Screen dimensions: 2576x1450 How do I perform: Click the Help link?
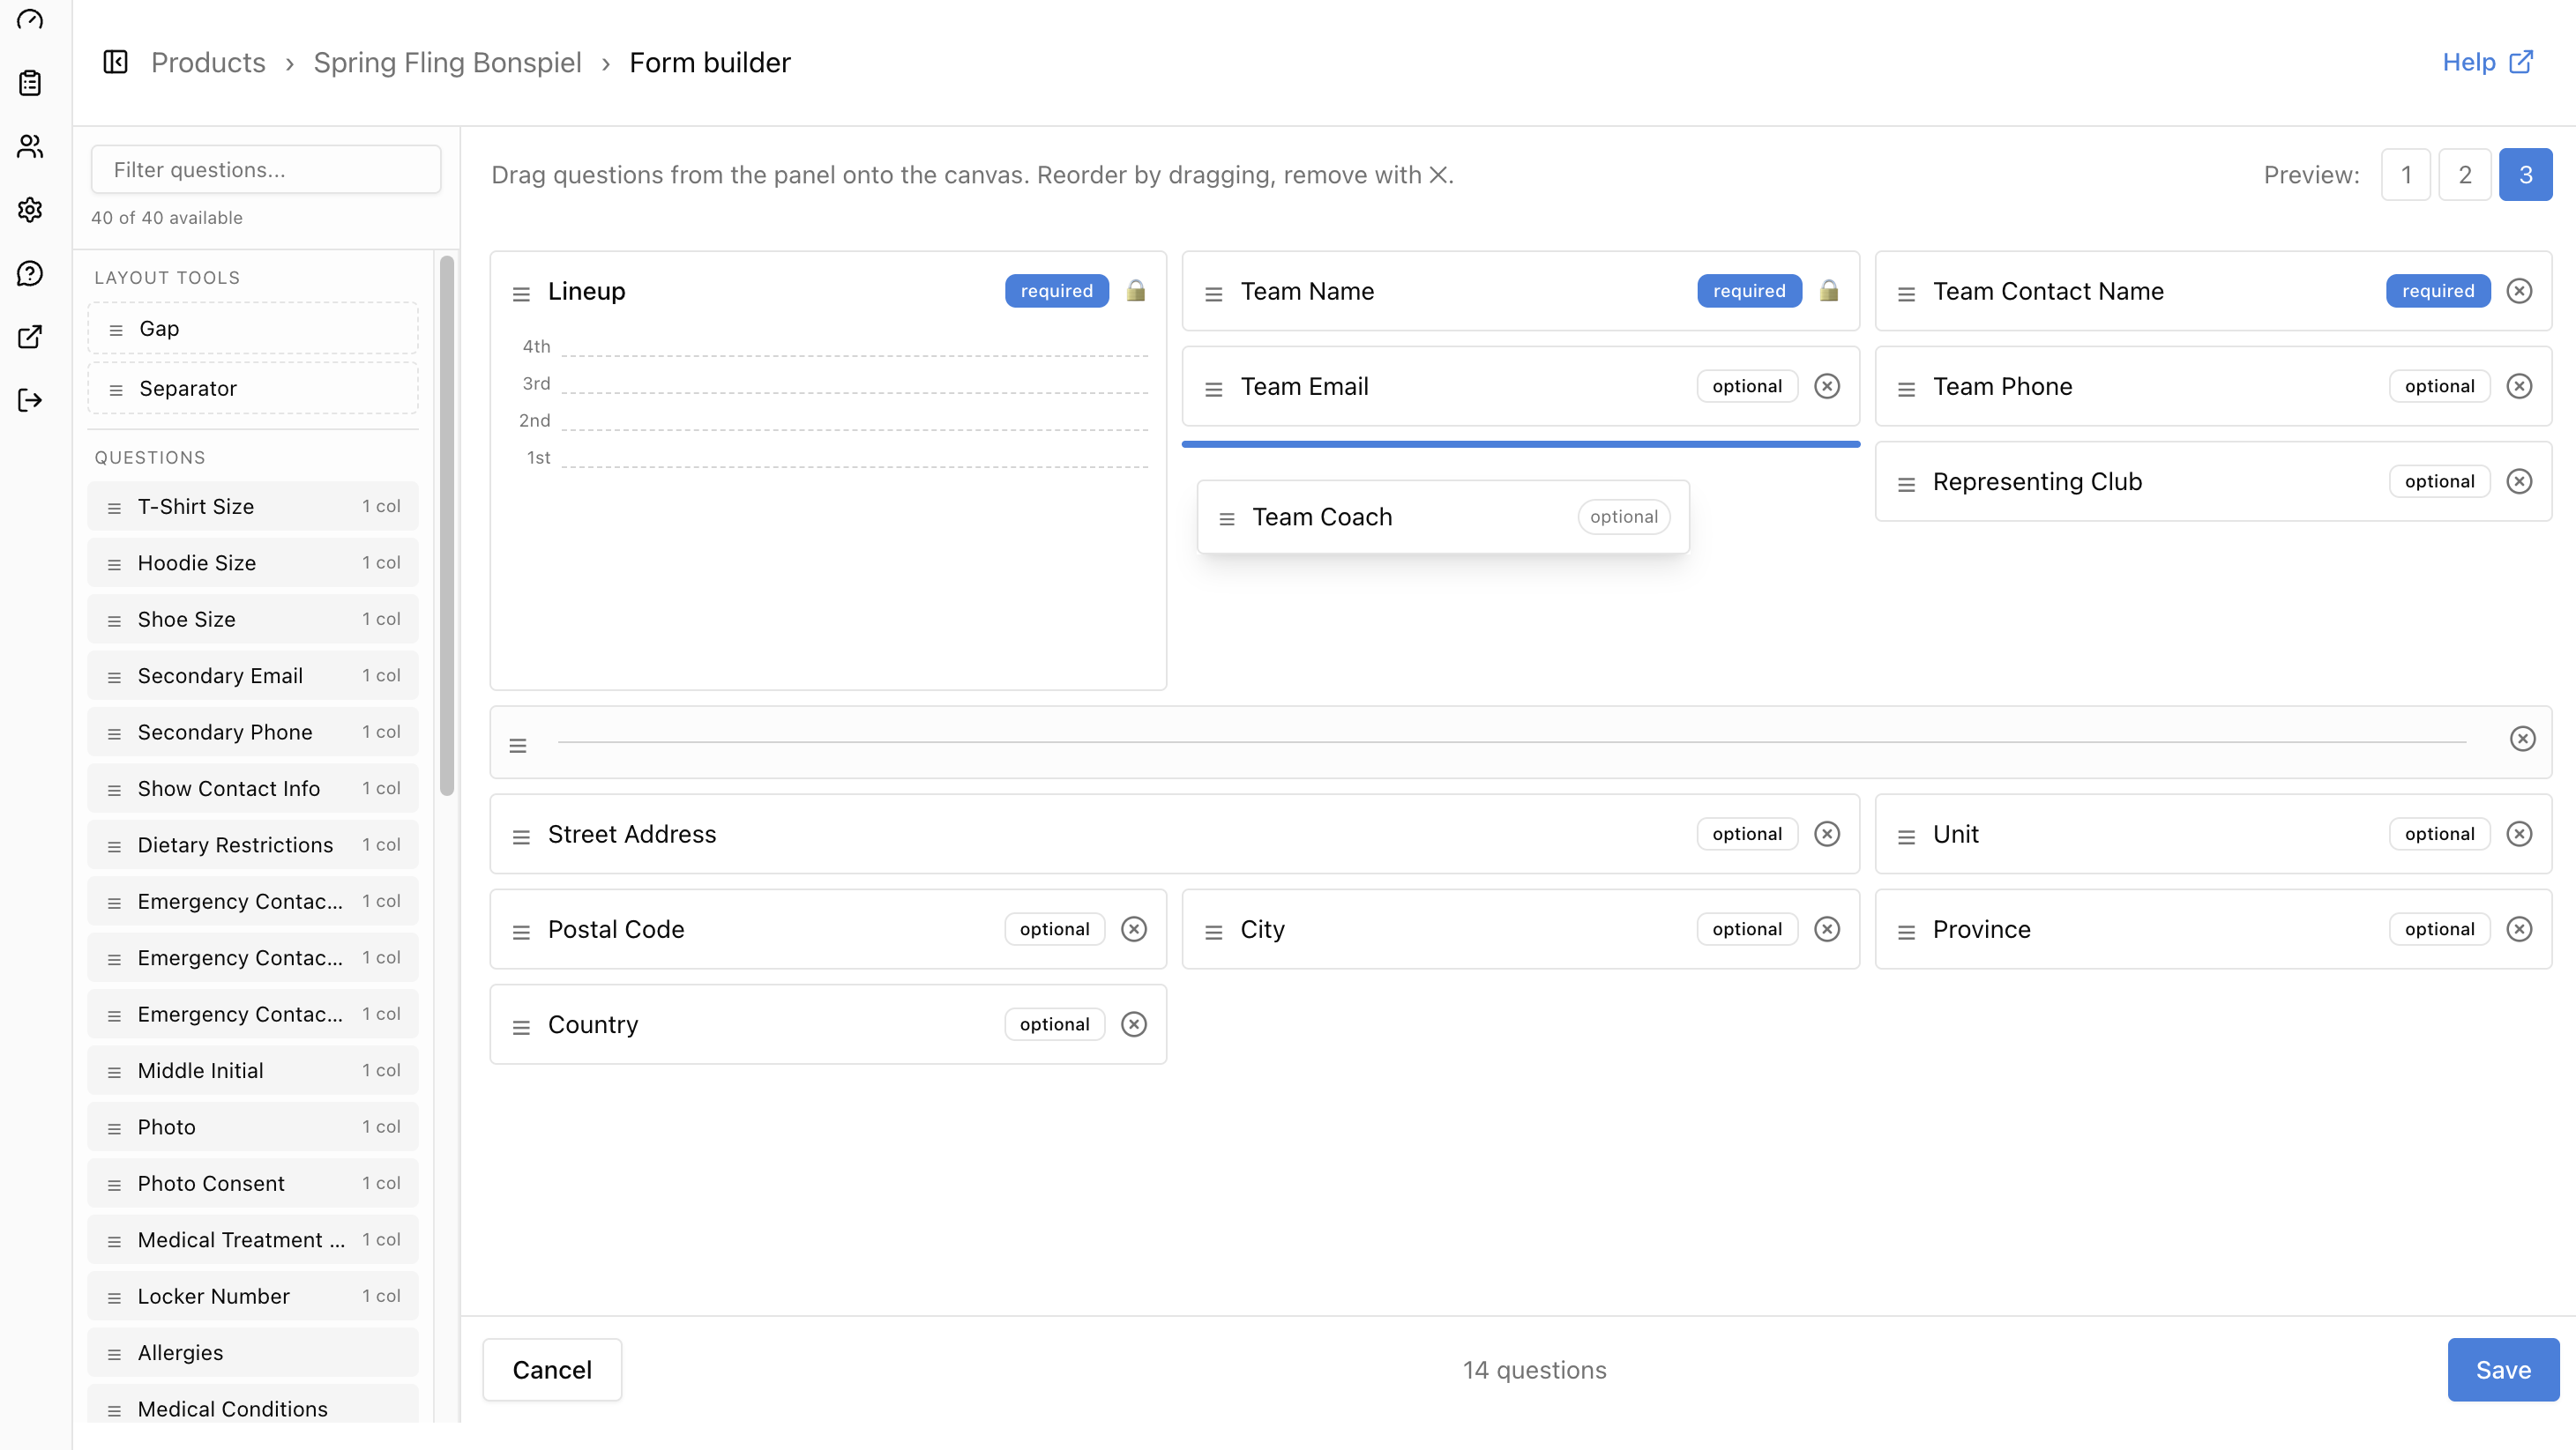[x=2487, y=61]
